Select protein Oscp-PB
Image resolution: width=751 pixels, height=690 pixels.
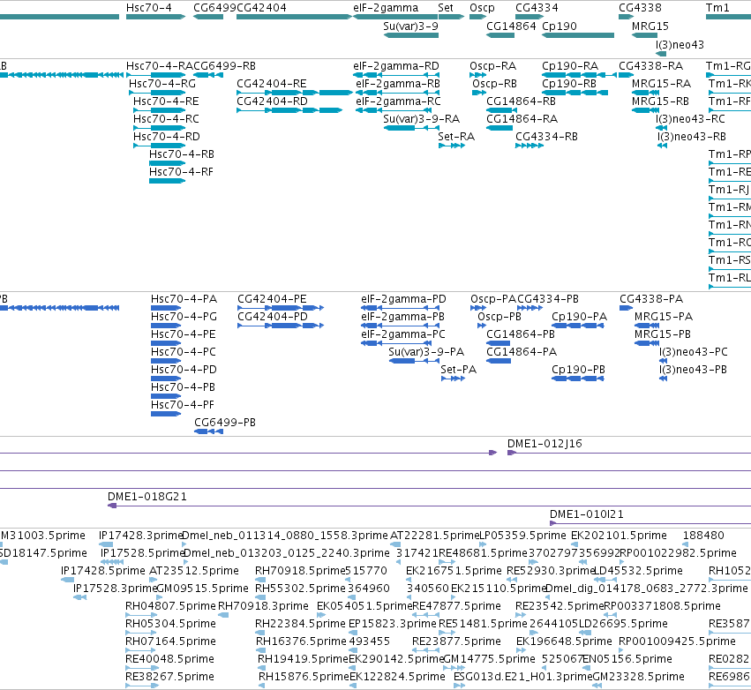click(x=482, y=326)
